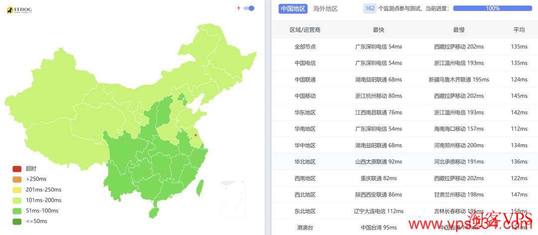The height and width of the screenshot is (235, 538).
Task: Click the 124ms average for 中国联通
Action: coord(519,79)
